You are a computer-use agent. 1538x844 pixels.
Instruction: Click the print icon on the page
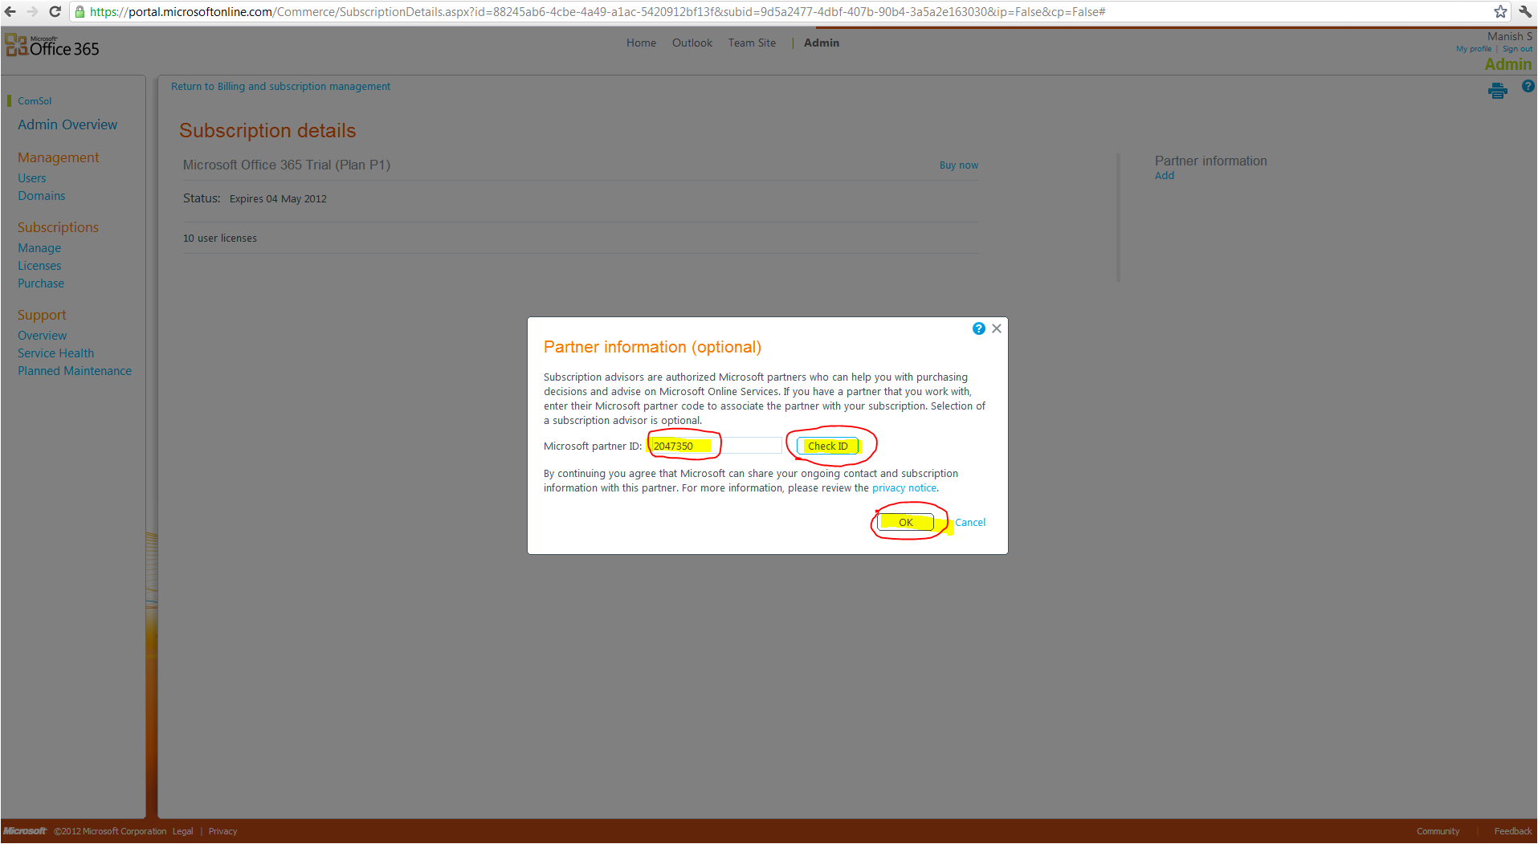1497,91
